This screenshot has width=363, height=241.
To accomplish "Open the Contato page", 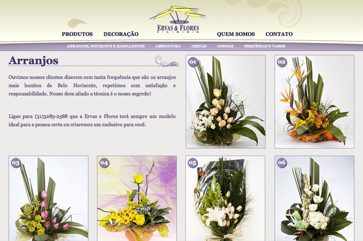I will click(x=279, y=34).
